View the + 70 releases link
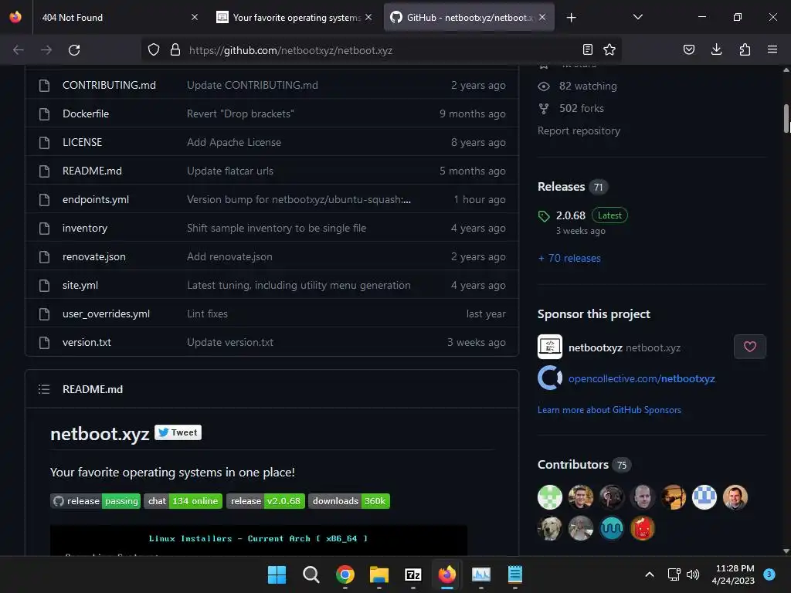Screen dimensions: 791x593 click(569, 258)
